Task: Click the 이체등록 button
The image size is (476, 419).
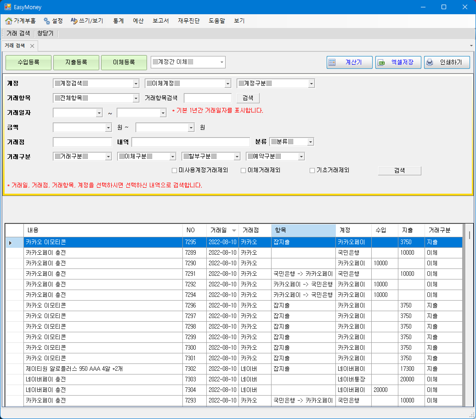Action: click(x=124, y=62)
